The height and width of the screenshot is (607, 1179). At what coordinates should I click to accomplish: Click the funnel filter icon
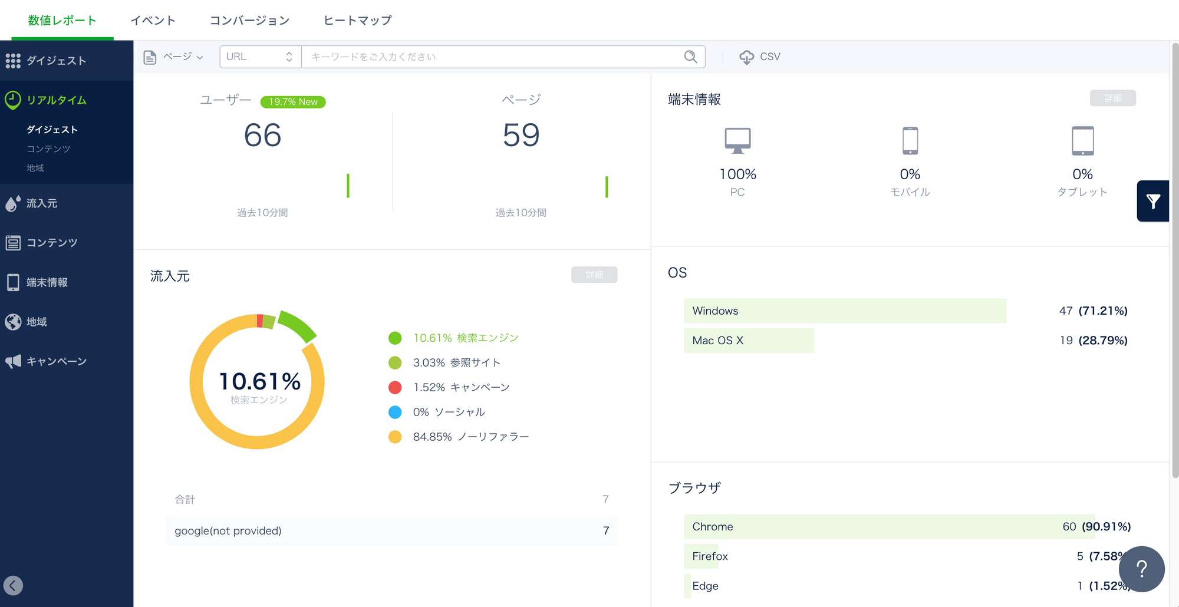tap(1153, 202)
